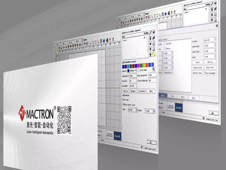Check the Reverse checkbox in the dialog

[165, 48]
